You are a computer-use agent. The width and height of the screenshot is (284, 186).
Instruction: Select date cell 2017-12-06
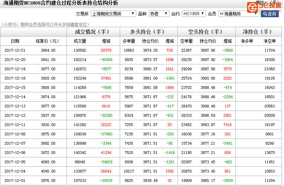(x=15, y=153)
